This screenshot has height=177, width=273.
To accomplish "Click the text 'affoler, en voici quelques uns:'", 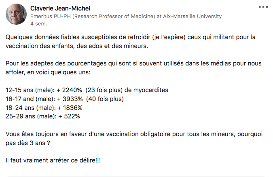I will (48, 72).
